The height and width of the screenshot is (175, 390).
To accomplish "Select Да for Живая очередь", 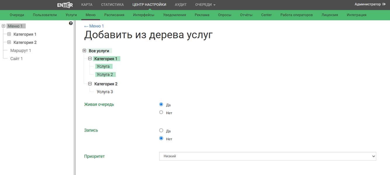I will coord(161,104).
